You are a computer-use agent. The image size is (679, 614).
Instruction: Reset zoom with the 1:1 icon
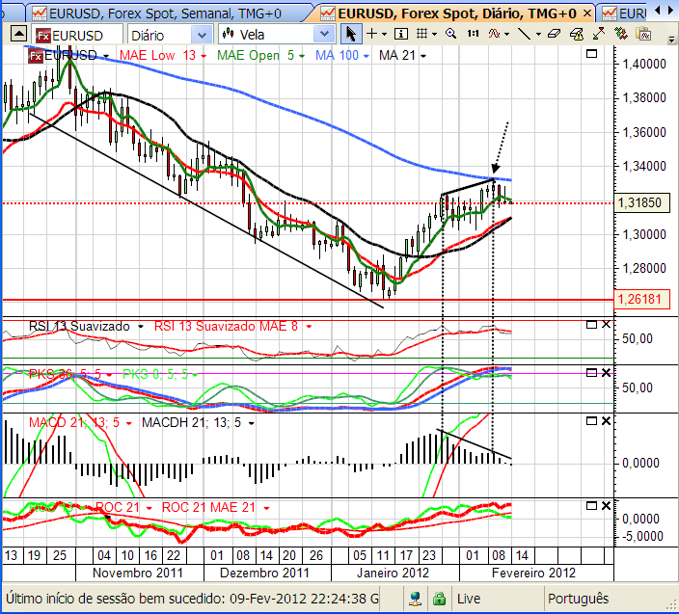coord(473,34)
